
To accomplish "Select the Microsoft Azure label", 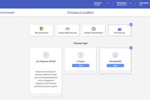I will click(42, 33).
